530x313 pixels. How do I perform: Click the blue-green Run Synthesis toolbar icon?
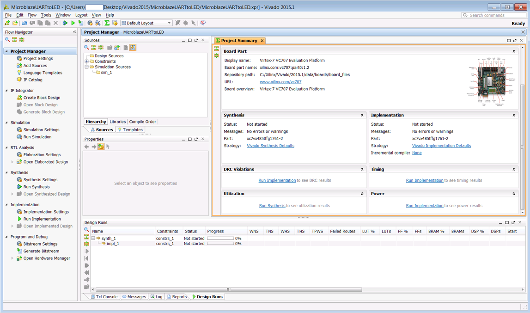click(65, 23)
